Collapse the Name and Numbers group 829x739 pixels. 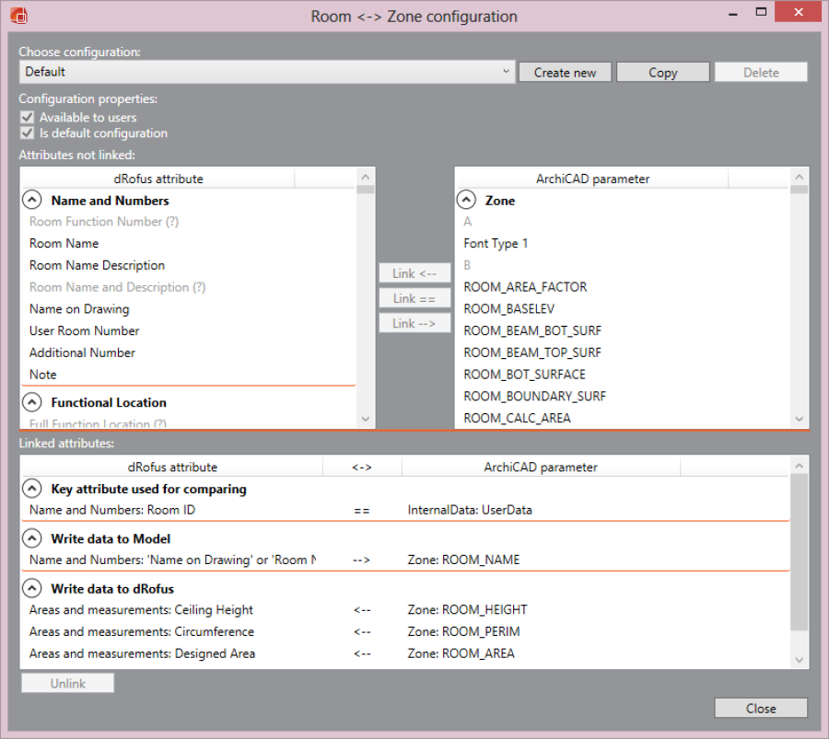click(32, 200)
